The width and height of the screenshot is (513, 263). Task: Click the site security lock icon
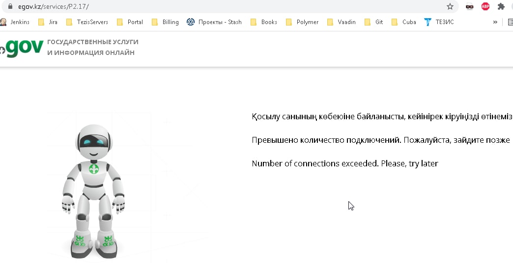pyautogui.click(x=10, y=6)
